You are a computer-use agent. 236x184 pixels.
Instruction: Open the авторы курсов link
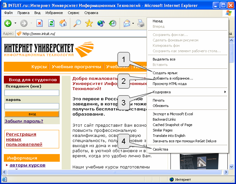tap(27, 165)
